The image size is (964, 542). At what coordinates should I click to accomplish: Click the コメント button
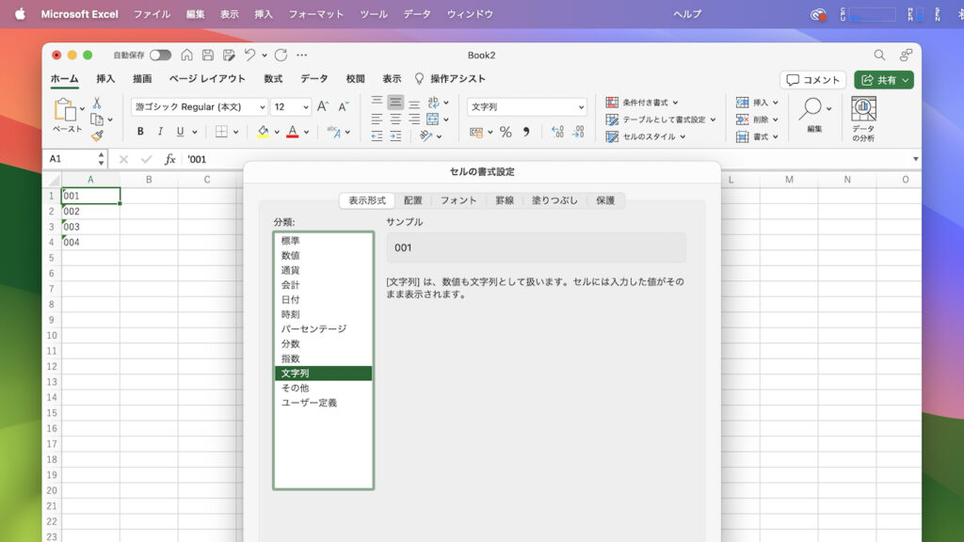[811, 80]
